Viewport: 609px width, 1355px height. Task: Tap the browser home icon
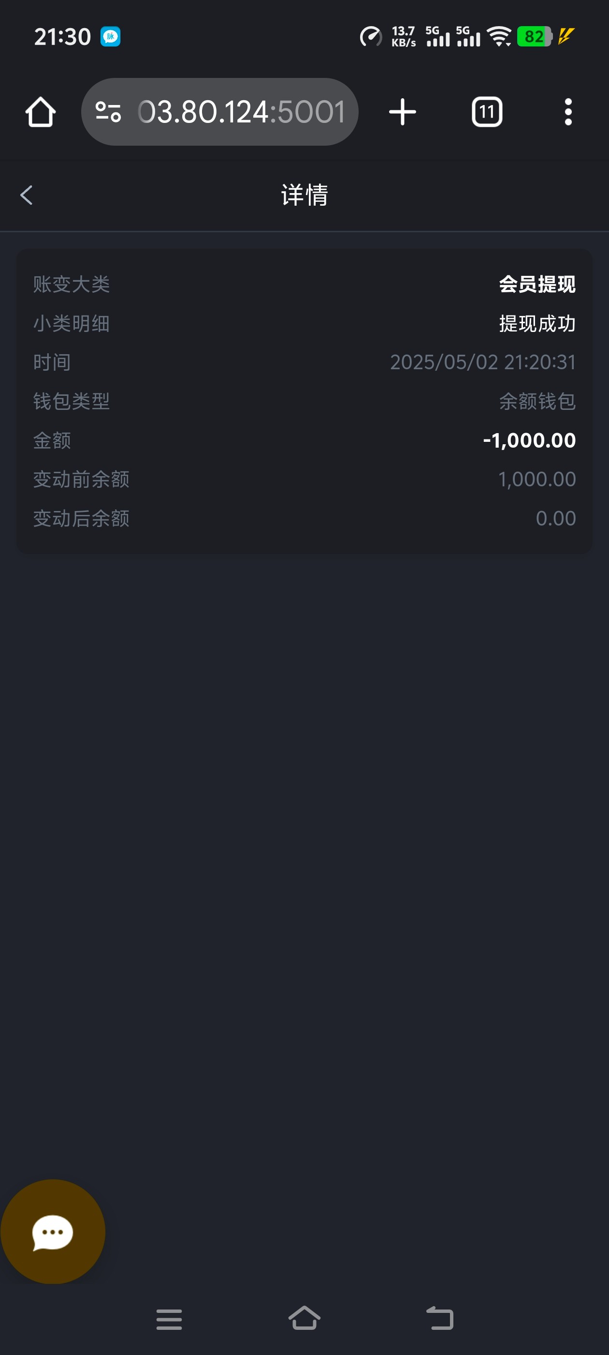[x=41, y=112]
